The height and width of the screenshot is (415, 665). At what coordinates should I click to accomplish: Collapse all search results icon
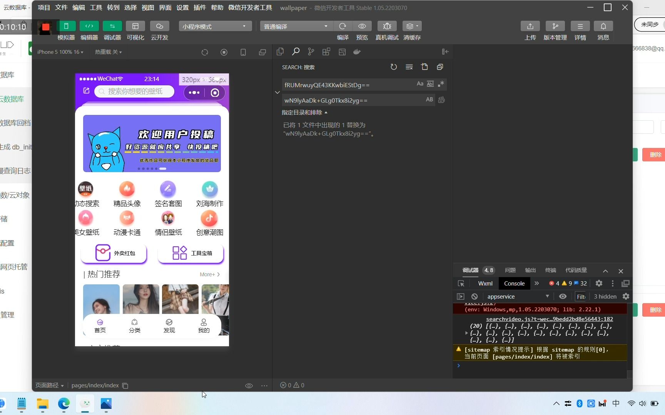(440, 67)
